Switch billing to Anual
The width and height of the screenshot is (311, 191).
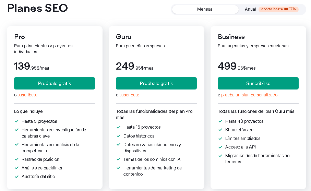coord(250,9)
